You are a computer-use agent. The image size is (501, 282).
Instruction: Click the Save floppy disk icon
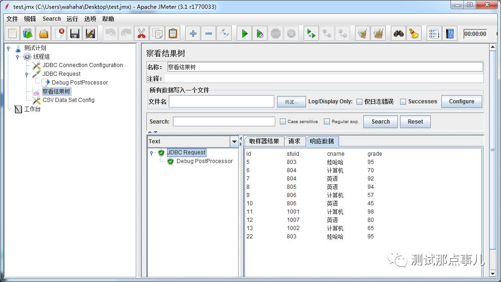(74, 34)
